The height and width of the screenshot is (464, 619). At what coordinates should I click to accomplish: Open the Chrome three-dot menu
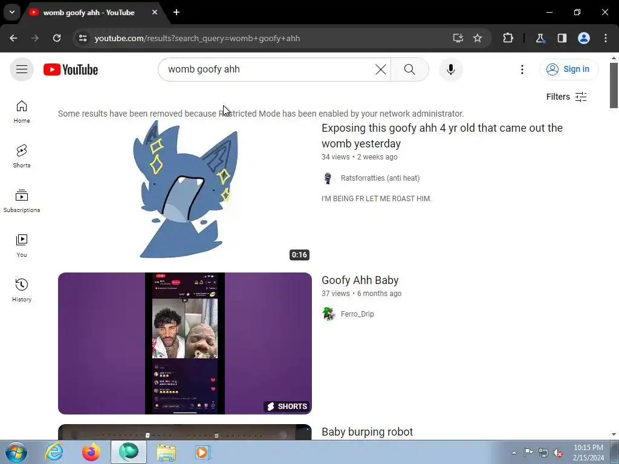606,38
